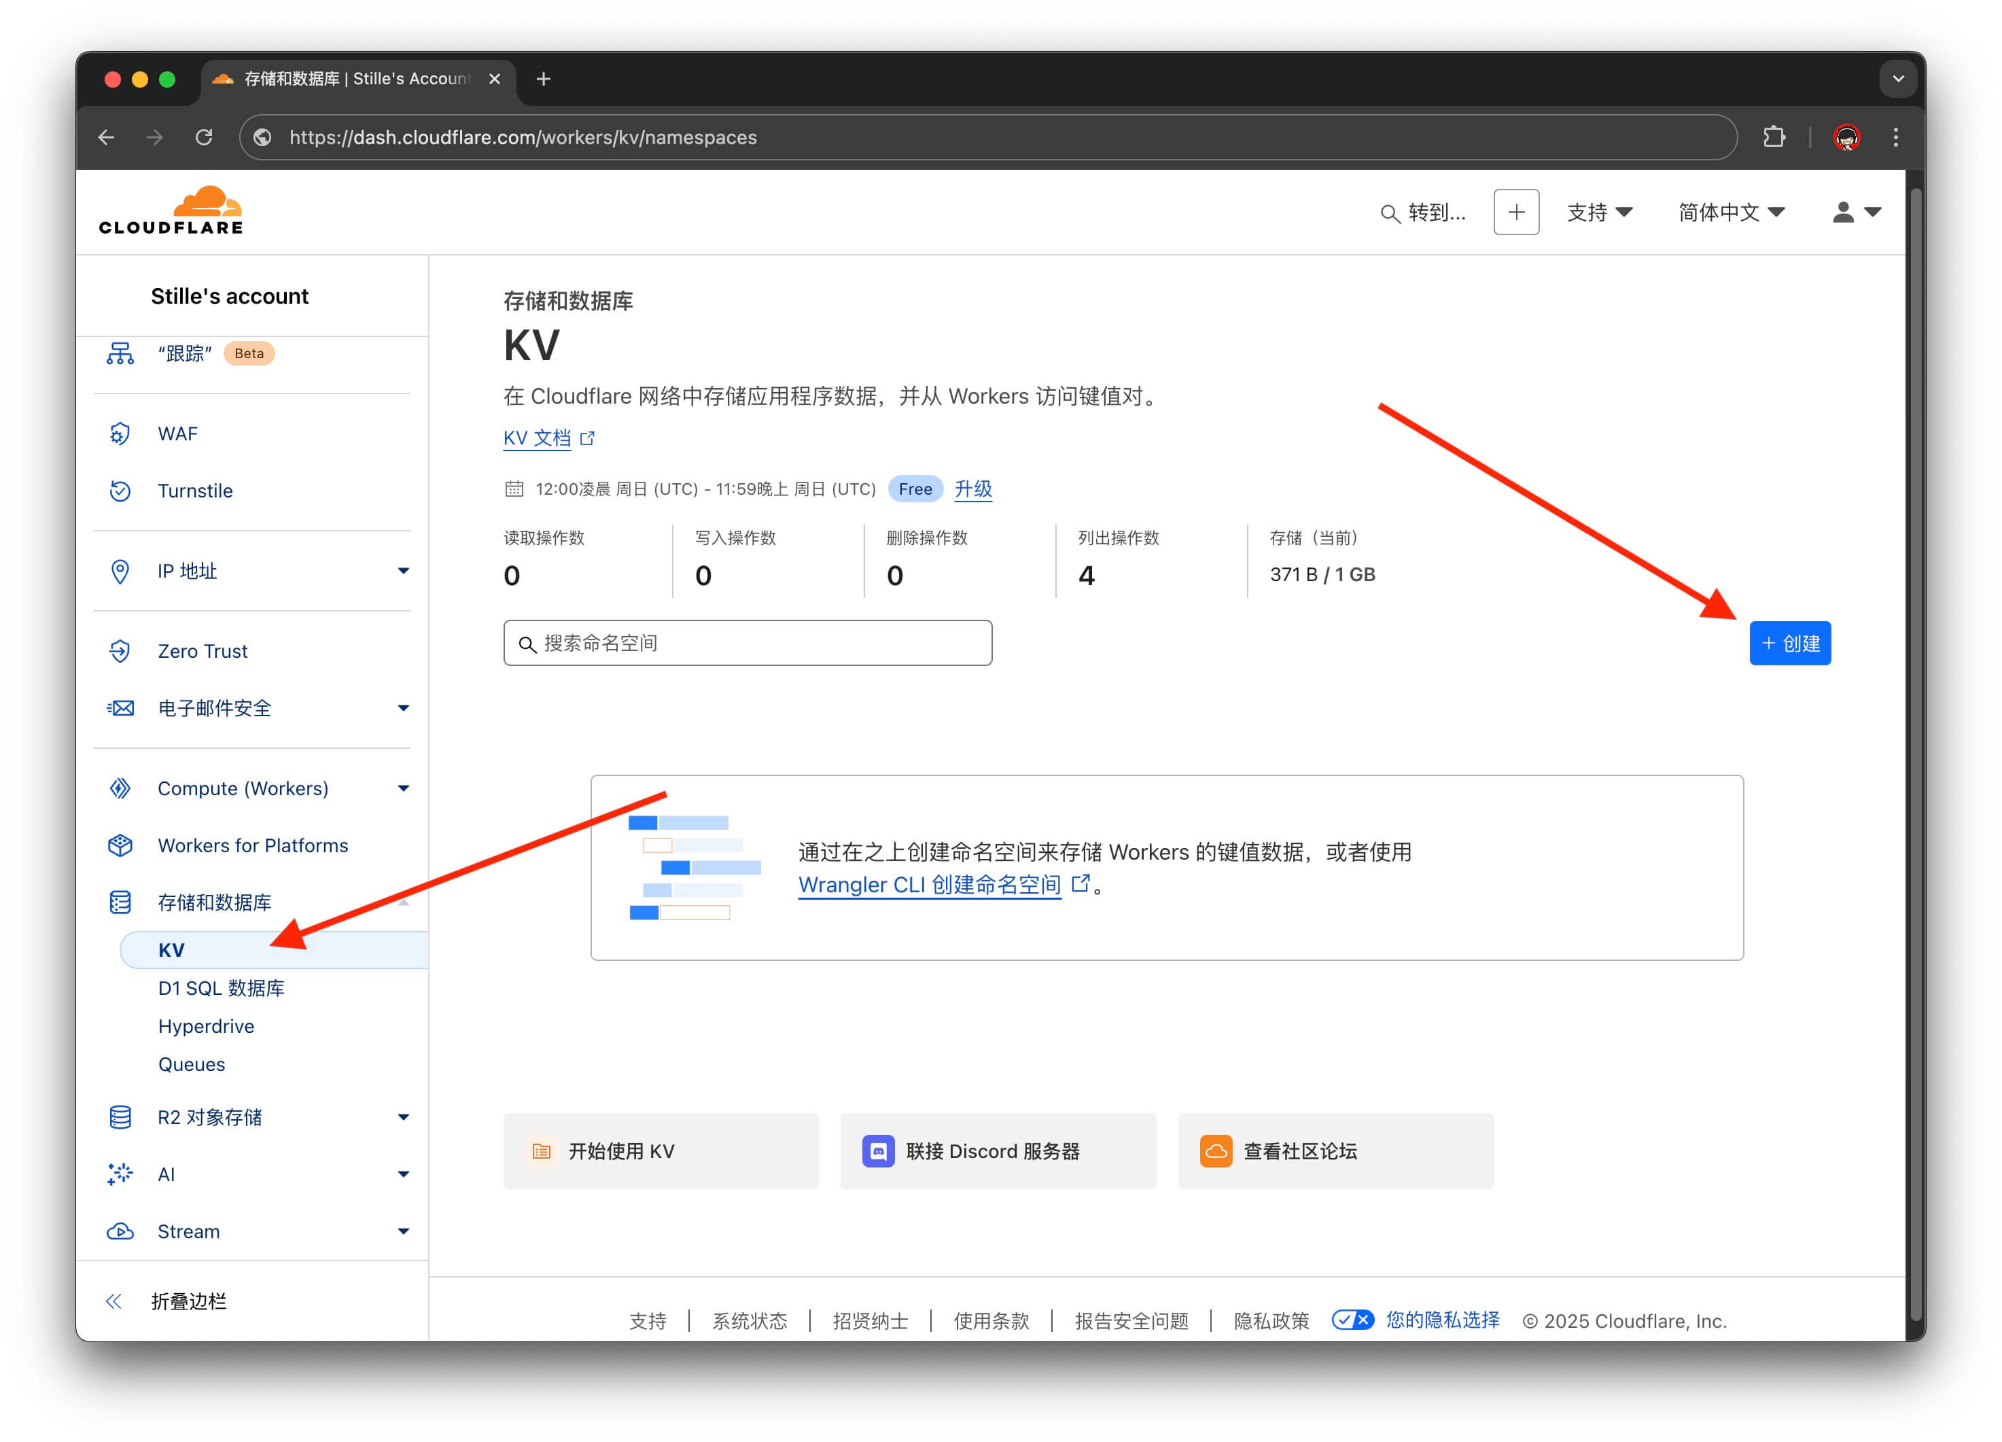Click the privacy choices toggle icon
This screenshot has width=2002, height=1442.
click(x=1352, y=1319)
